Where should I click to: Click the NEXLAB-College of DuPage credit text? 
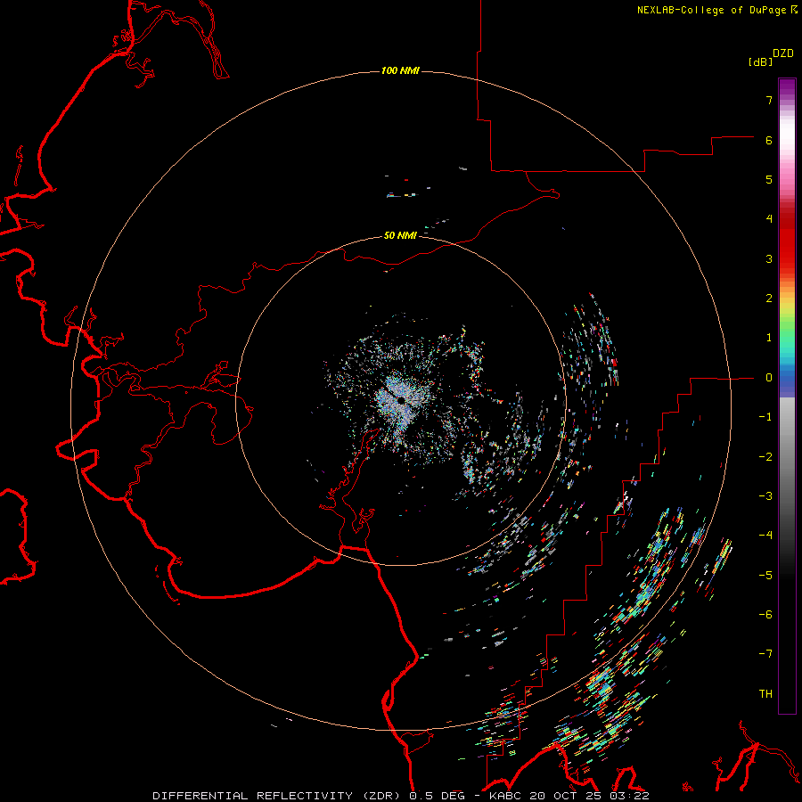[x=711, y=10]
